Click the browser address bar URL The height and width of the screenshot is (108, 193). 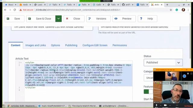78,10
